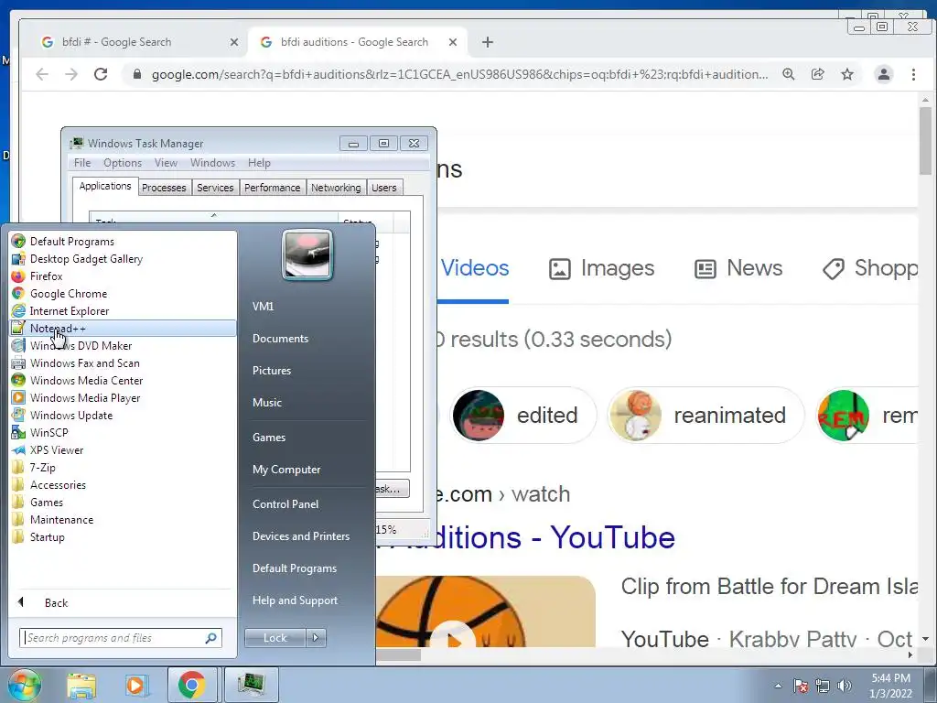This screenshot has width=937, height=703.
Task: Open My Computer
Action: pos(286,470)
